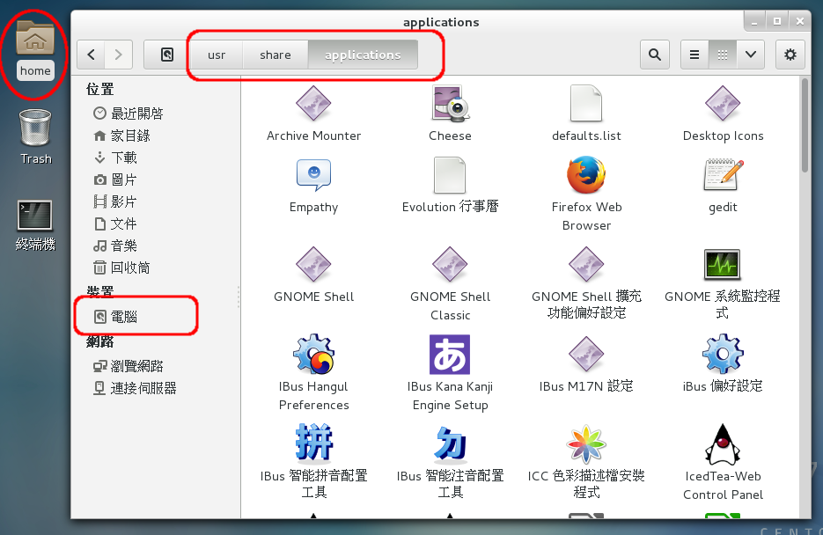823x535 pixels.
Task: Open 最近開啟 in sidebar
Action: pyautogui.click(x=129, y=114)
